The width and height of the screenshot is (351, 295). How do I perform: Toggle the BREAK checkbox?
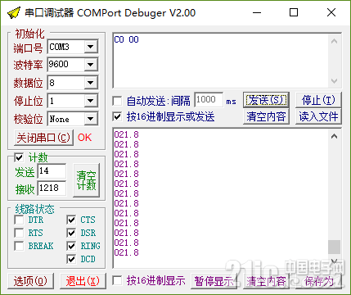click(19, 246)
